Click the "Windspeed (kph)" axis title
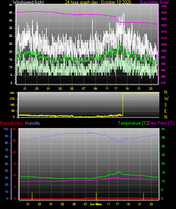The height and width of the screenshot is (209, 176). point(28,2)
